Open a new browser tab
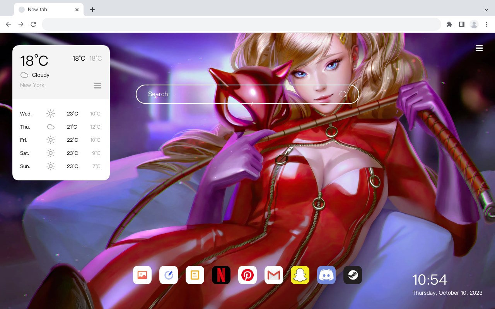Viewport: 495px width, 309px height. tap(92, 10)
